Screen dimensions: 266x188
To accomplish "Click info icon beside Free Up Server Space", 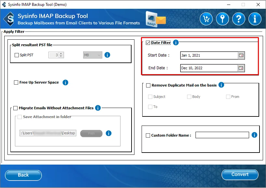I will [x=65, y=83].
